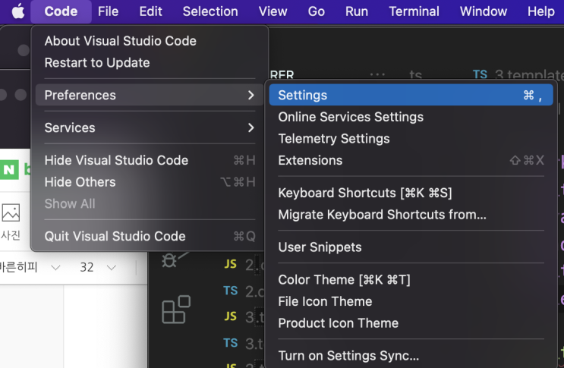
Task: Open Online Services Settings
Action: pyautogui.click(x=411, y=117)
